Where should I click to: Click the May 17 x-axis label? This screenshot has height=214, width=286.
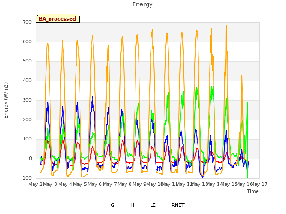tap(259, 184)
